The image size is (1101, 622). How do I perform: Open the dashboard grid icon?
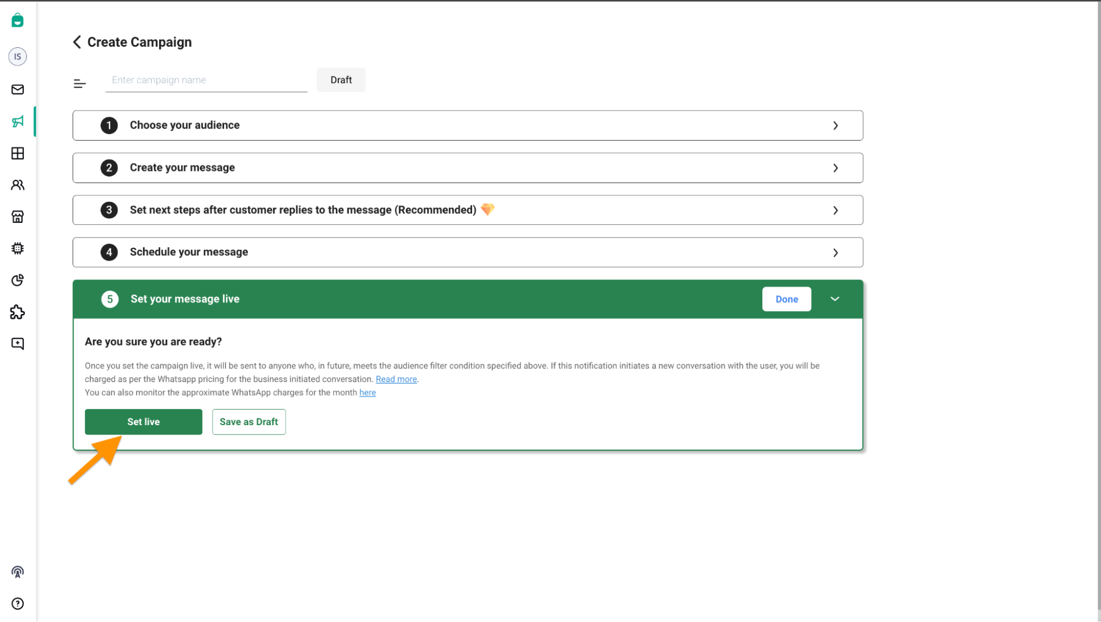click(x=18, y=153)
